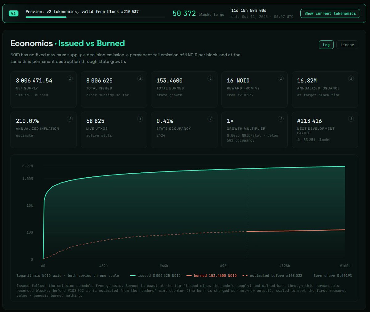Click the #213 416 payout block value
Screen dimensions: 370x312
309,121
